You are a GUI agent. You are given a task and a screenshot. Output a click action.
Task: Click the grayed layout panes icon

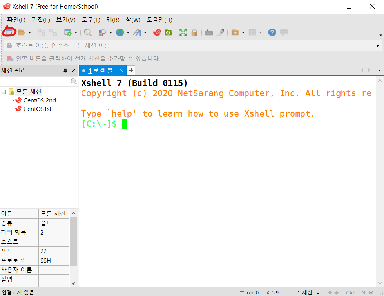[252, 32]
